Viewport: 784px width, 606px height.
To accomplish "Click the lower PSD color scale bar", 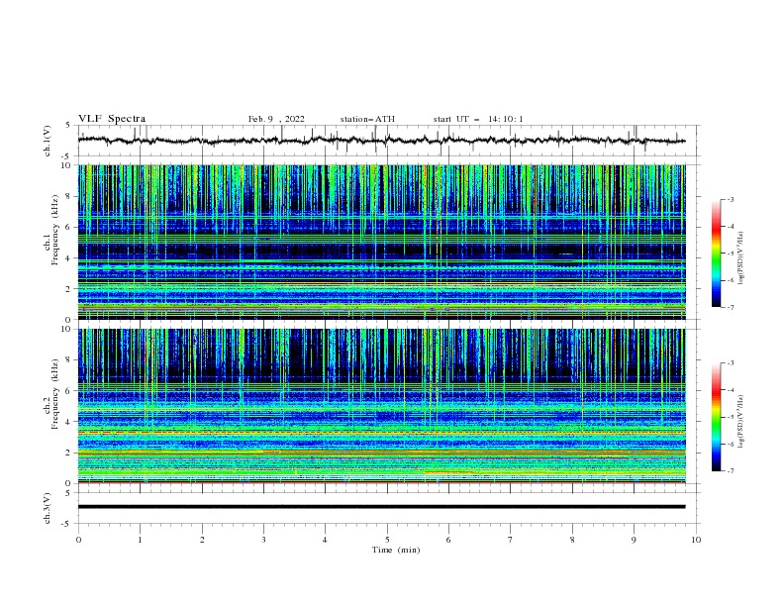I will (x=716, y=417).
